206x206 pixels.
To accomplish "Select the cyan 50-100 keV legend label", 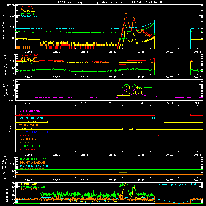I will click(29, 16).
